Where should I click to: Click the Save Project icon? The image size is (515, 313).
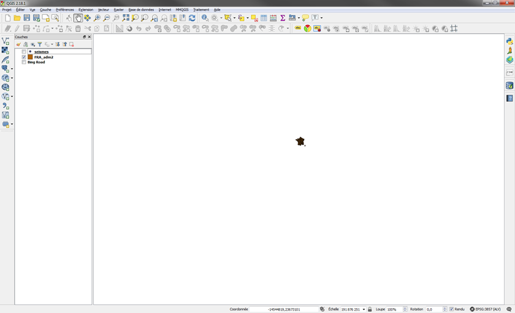pyautogui.click(x=26, y=18)
